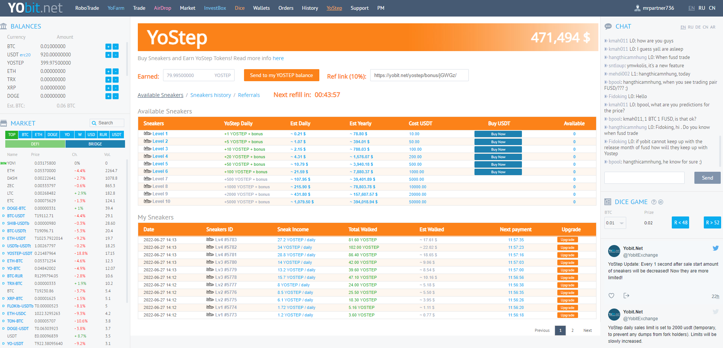Viewport: 723px width, 348px height.
Task: Click the BTC withdraw minus icon
Action: [x=116, y=47]
